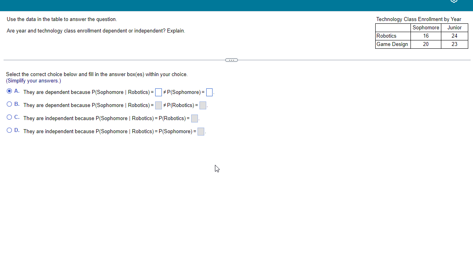
Task: Select radio button for choice D
Action: click(9, 130)
